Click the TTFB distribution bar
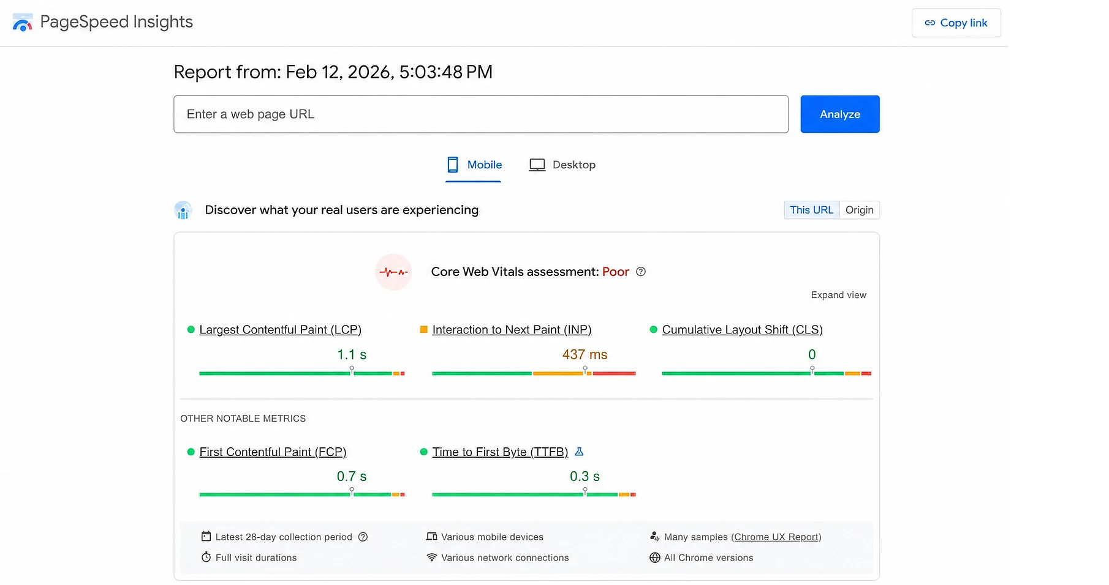The height and width of the screenshot is (585, 1109). click(x=534, y=494)
